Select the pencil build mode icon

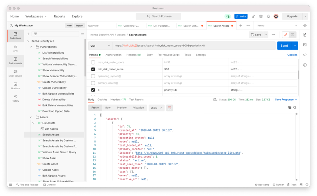[x=286, y=35]
